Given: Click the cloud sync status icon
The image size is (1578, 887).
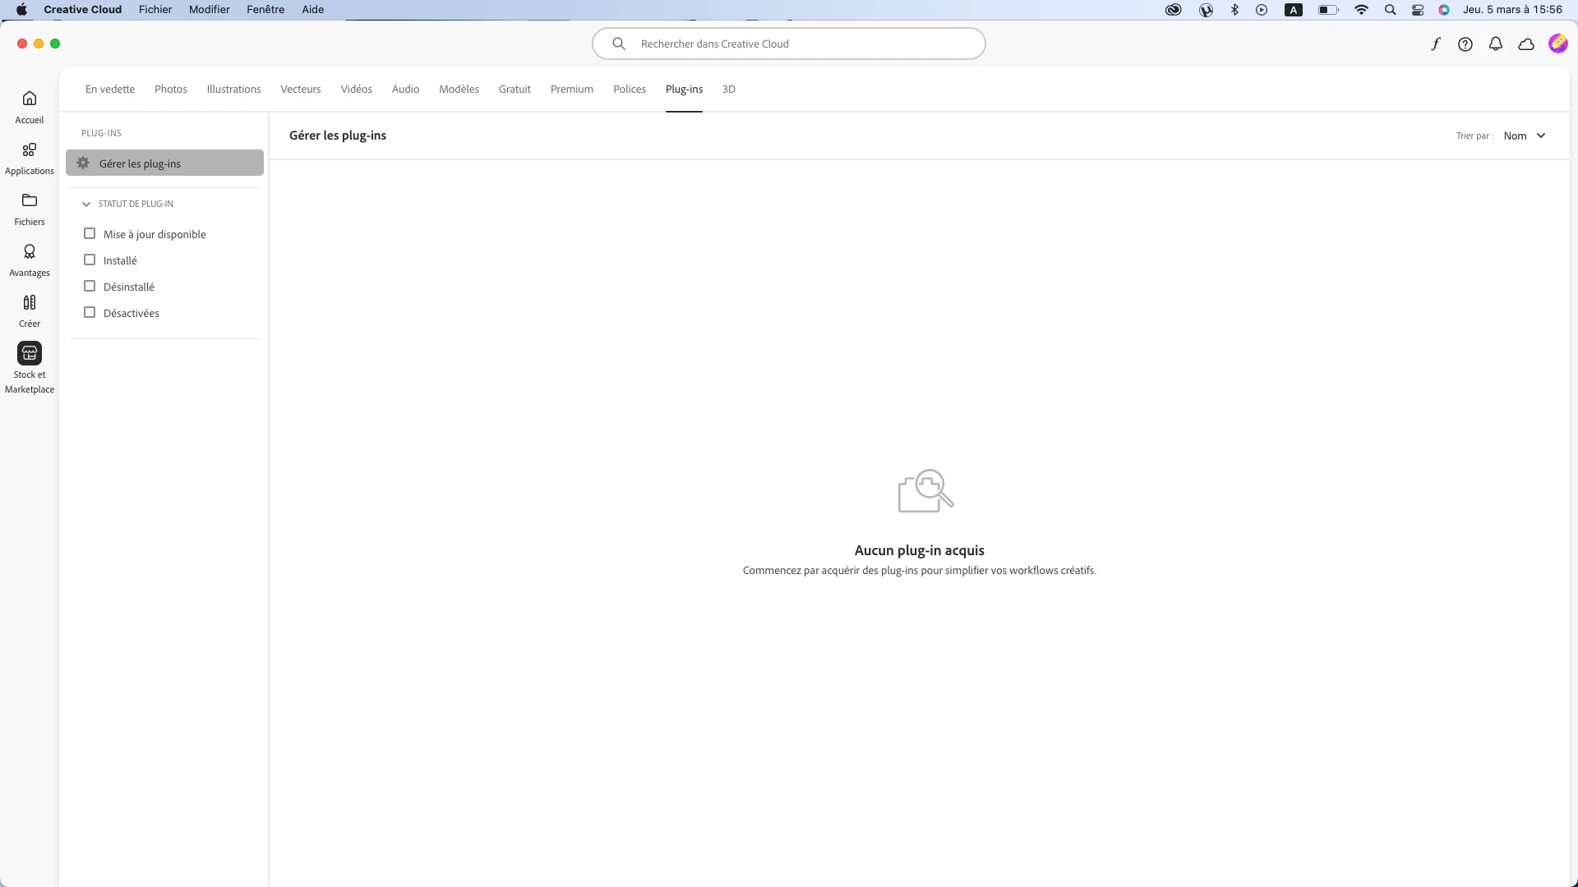Looking at the screenshot, I should (x=1526, y=44).
